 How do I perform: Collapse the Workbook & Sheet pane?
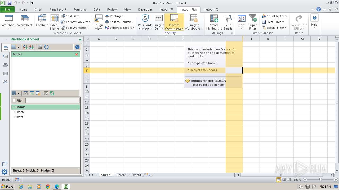(x=80, y=39)
